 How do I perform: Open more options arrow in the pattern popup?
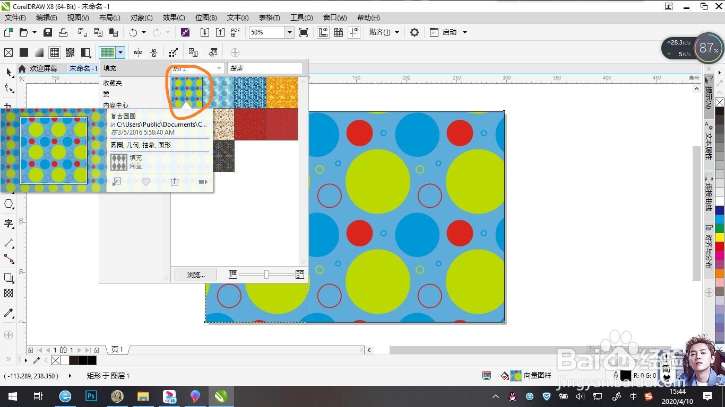coord(203,182)
